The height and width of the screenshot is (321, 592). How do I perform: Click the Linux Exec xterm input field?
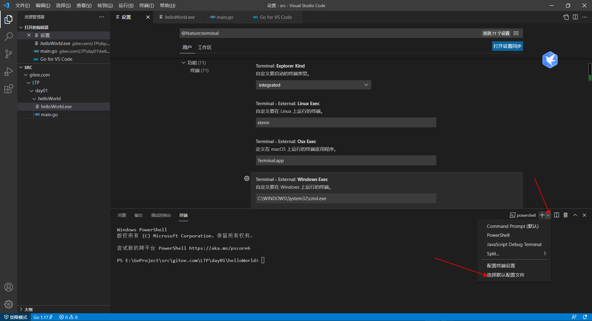click(346, 122)
